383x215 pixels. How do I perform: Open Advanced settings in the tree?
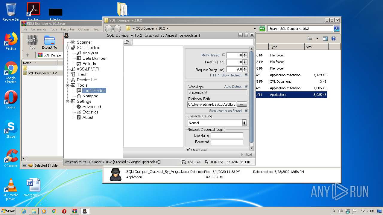pos(92,107)
